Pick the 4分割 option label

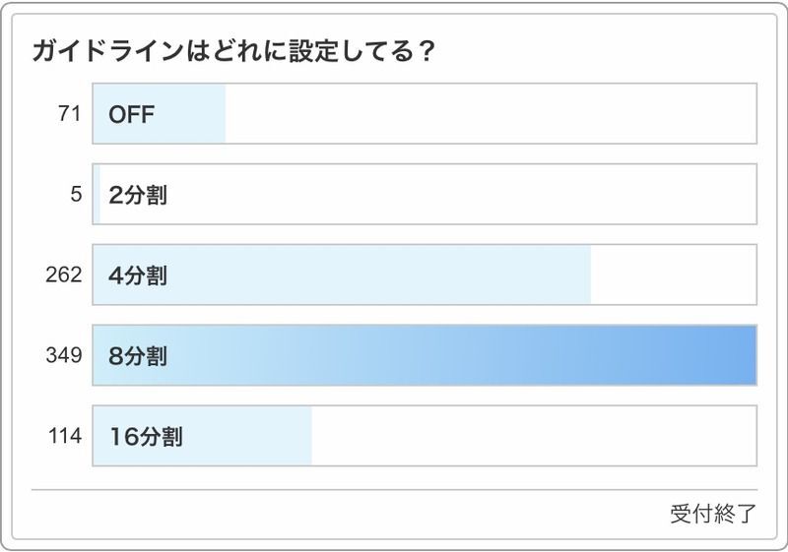tap(138, 276)
